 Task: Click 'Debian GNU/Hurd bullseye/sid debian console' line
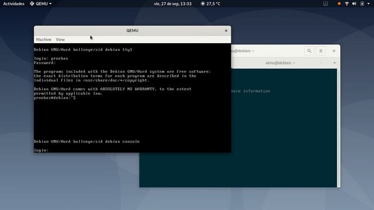pos(86,141)
